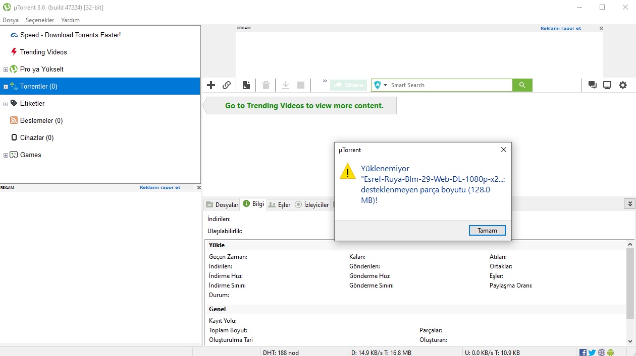636x356 pixels.
Task: Click the Create New Torrent file icon
Action: [x=246, y=85]
